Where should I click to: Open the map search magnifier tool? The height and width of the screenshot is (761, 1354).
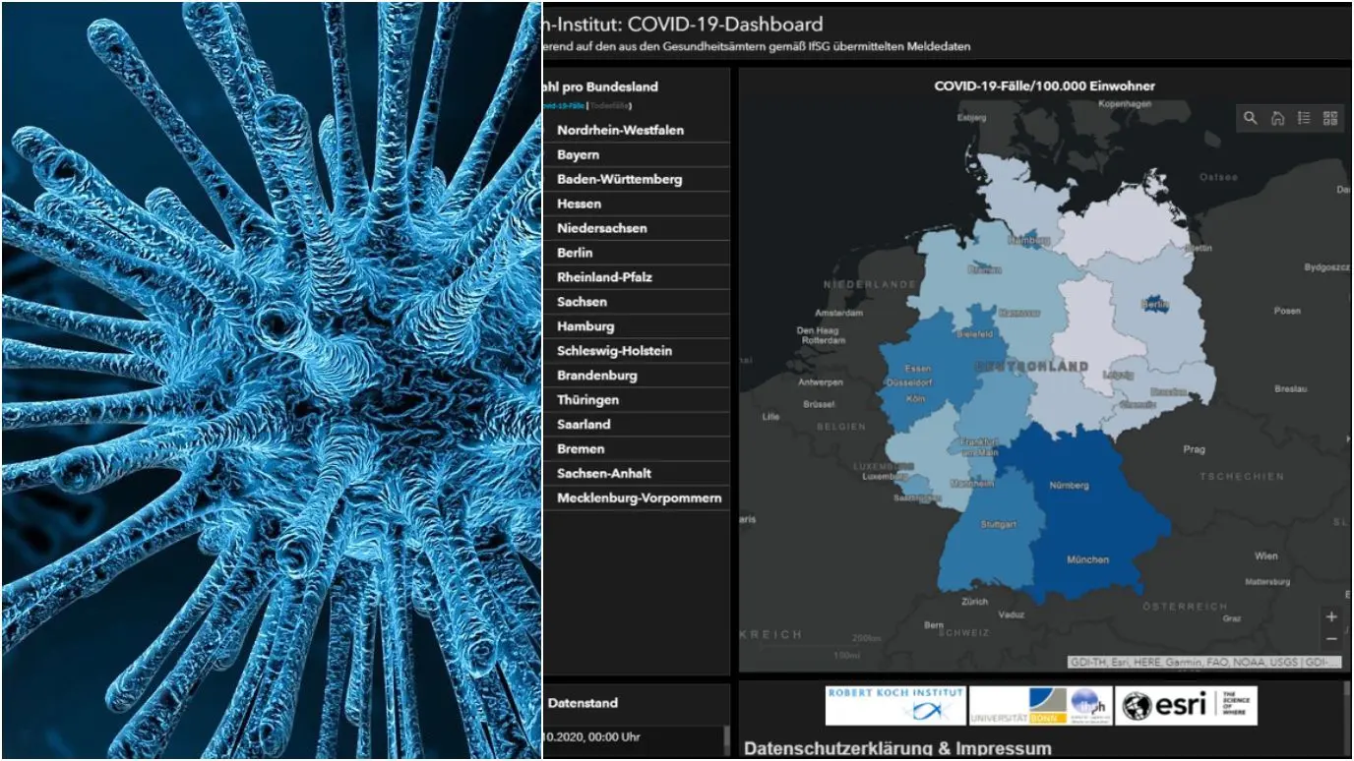[1251, 118]
